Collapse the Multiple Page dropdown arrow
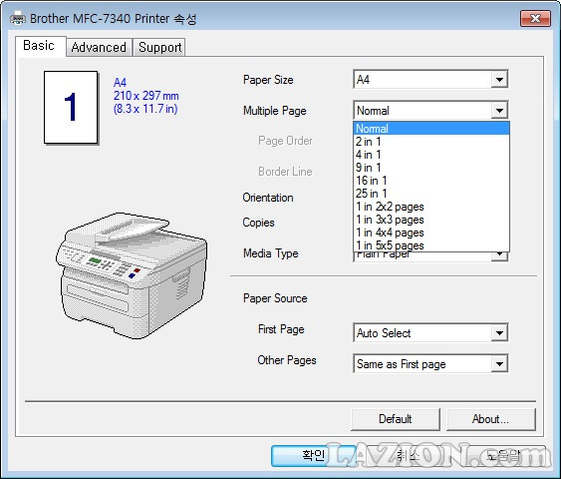 tap(499, 111)
